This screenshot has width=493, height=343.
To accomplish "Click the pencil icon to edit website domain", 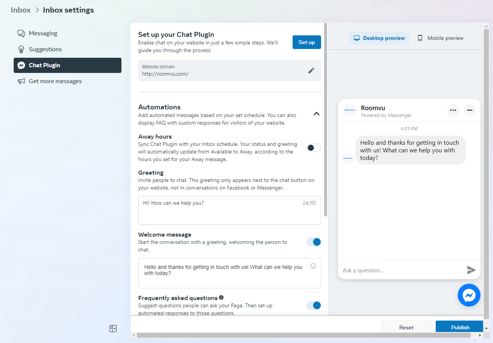I will coord(311,70).
